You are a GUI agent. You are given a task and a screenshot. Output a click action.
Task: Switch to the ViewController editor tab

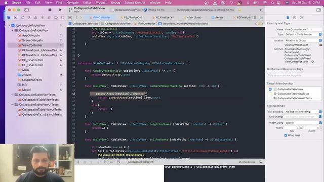click(100, 18)
